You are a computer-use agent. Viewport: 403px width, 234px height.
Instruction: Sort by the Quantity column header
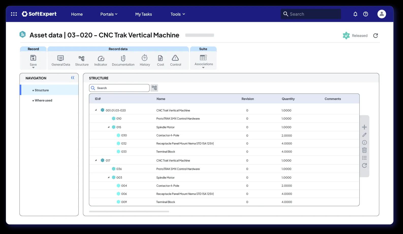(288, 99)
